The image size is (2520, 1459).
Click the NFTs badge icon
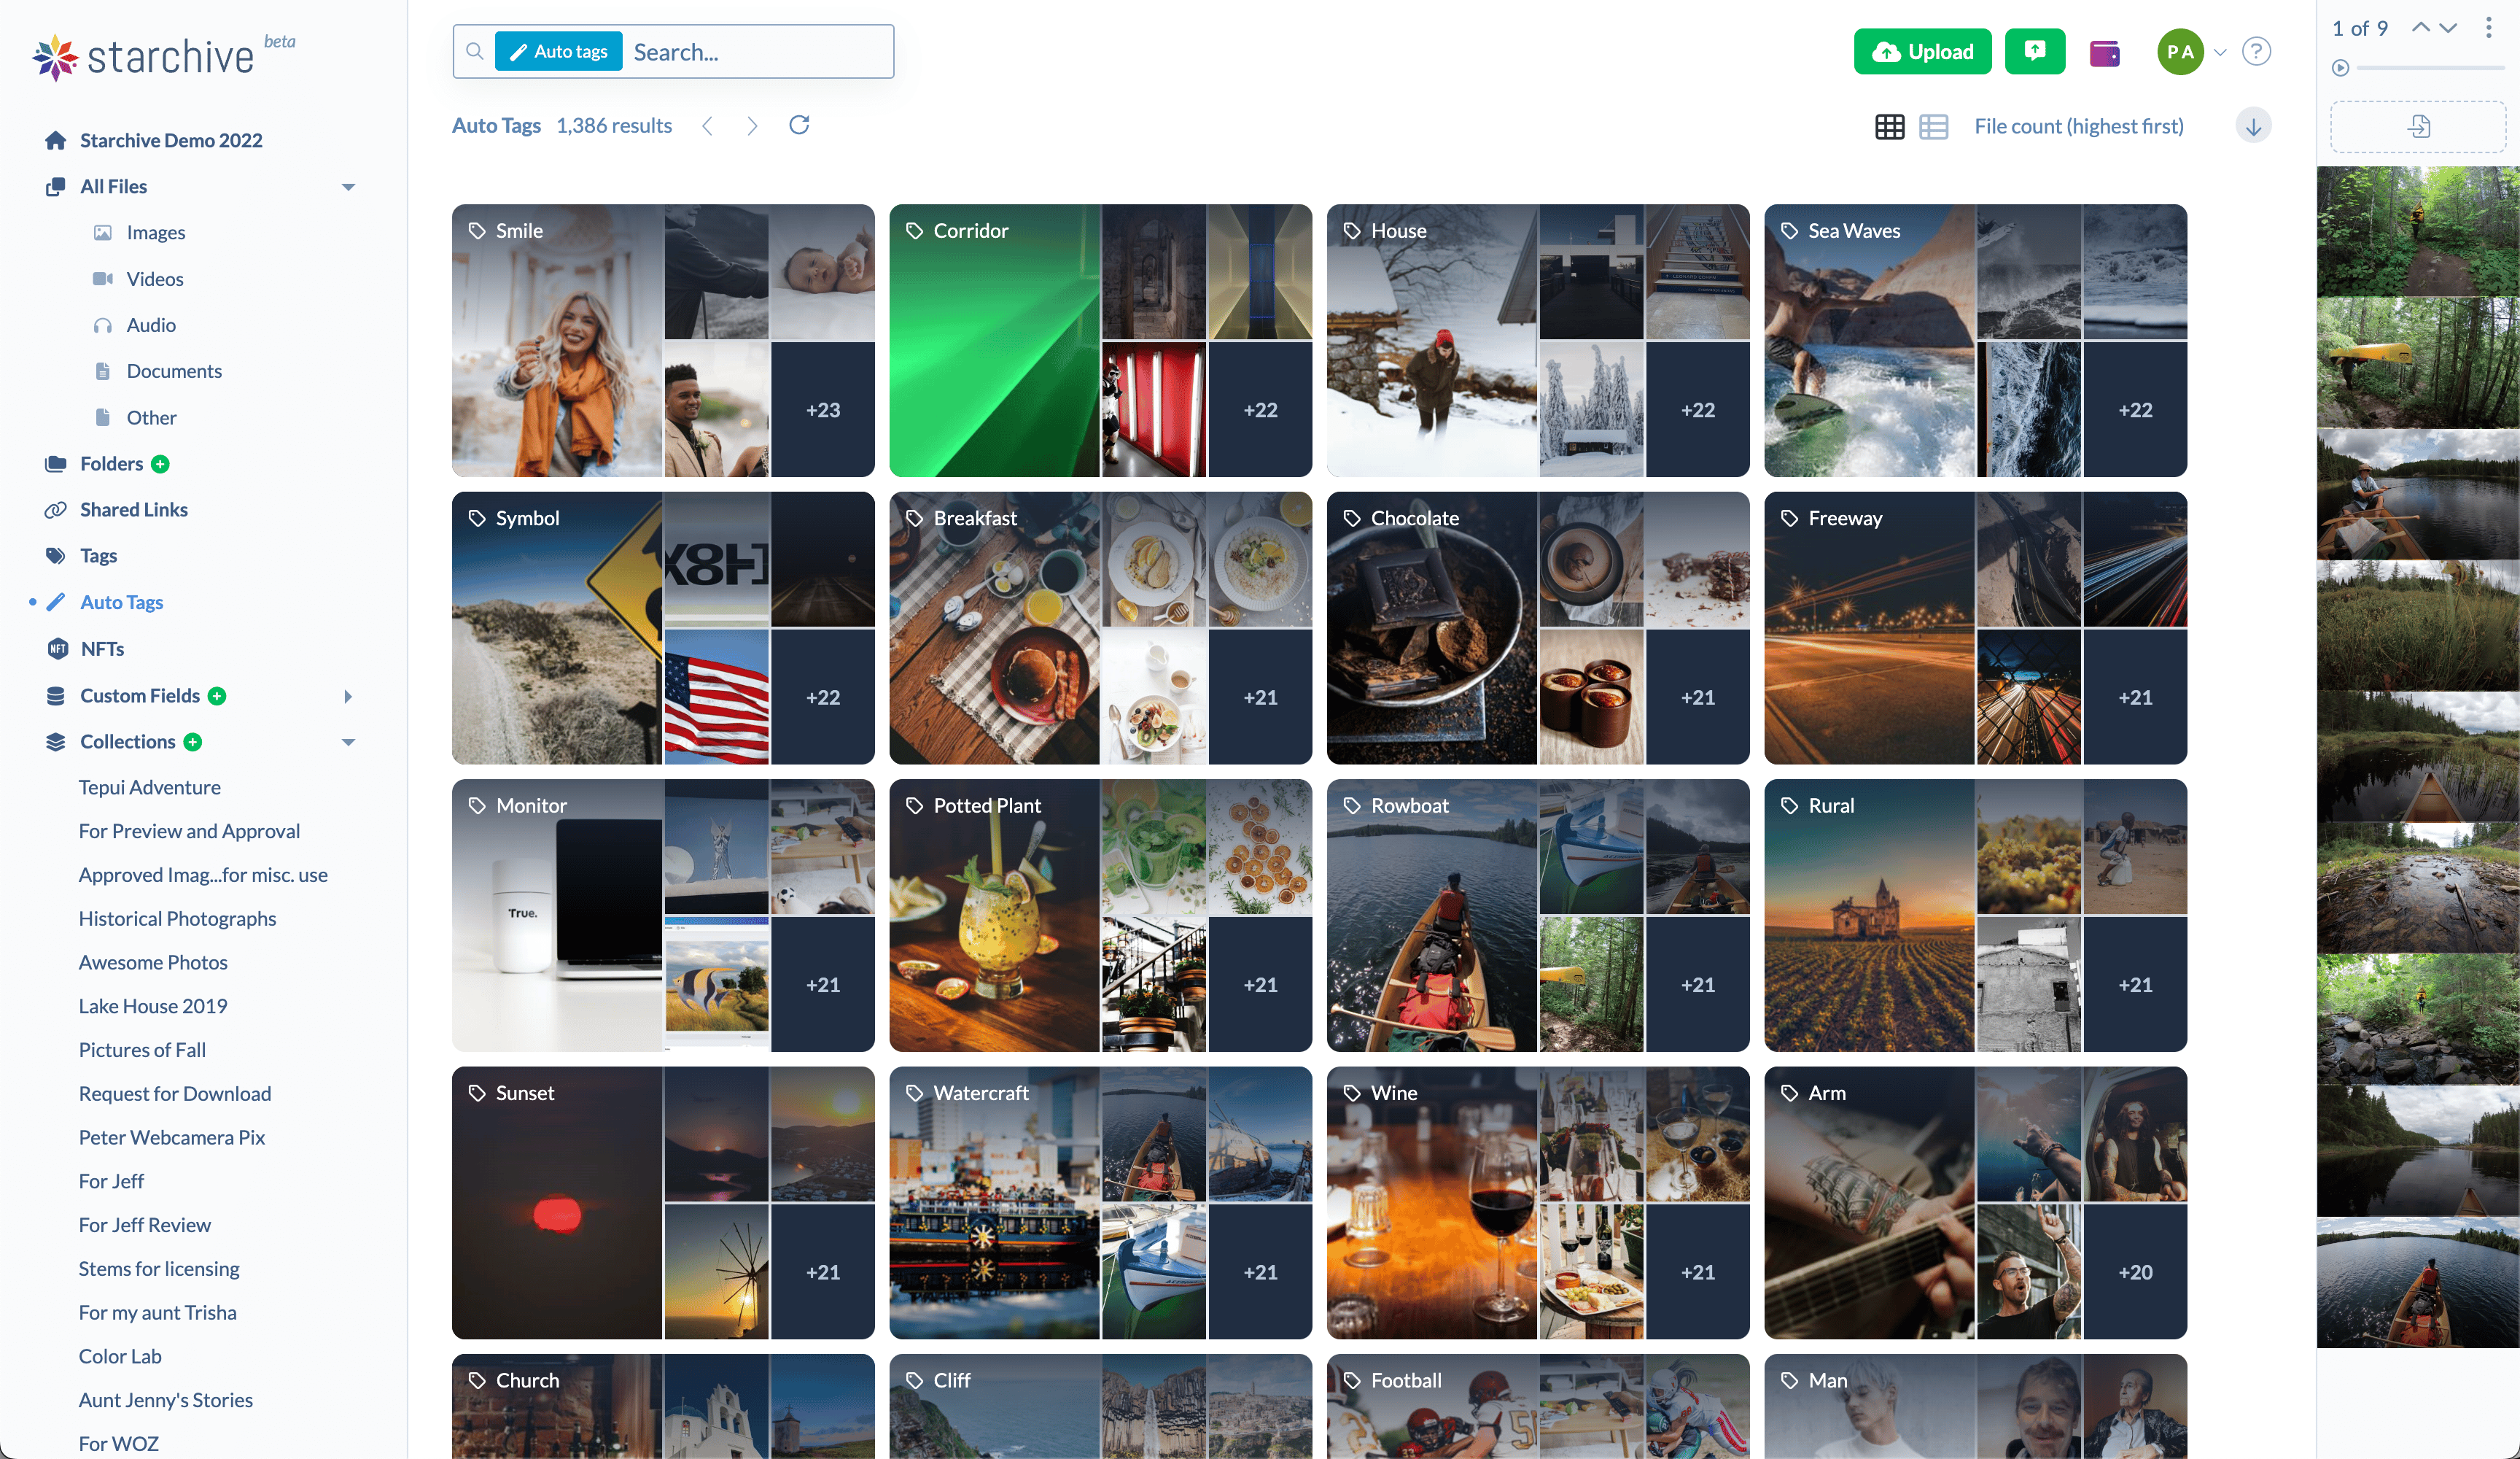[57, 649]
